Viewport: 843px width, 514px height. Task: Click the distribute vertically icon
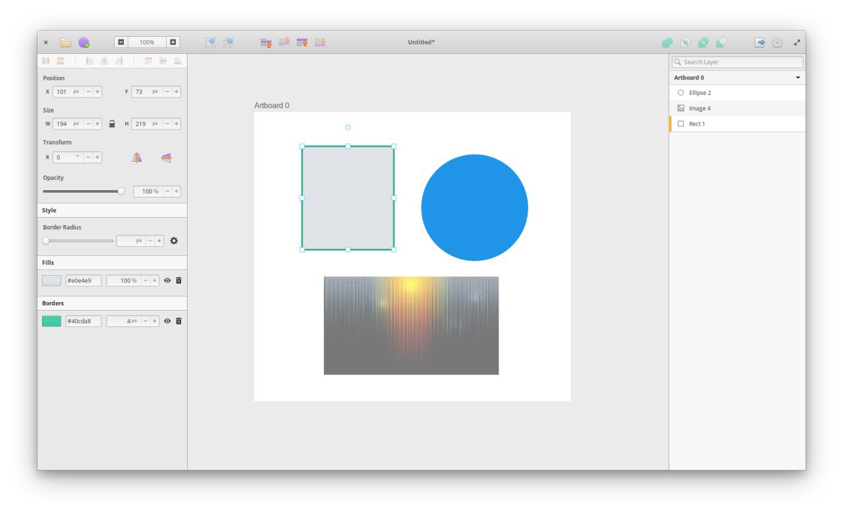tap(61, 61)
